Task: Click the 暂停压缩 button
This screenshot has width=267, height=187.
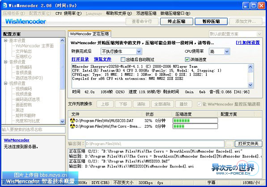Action: tap(211, 21)
